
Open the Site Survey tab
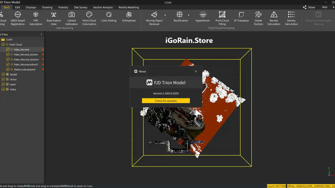81,8
